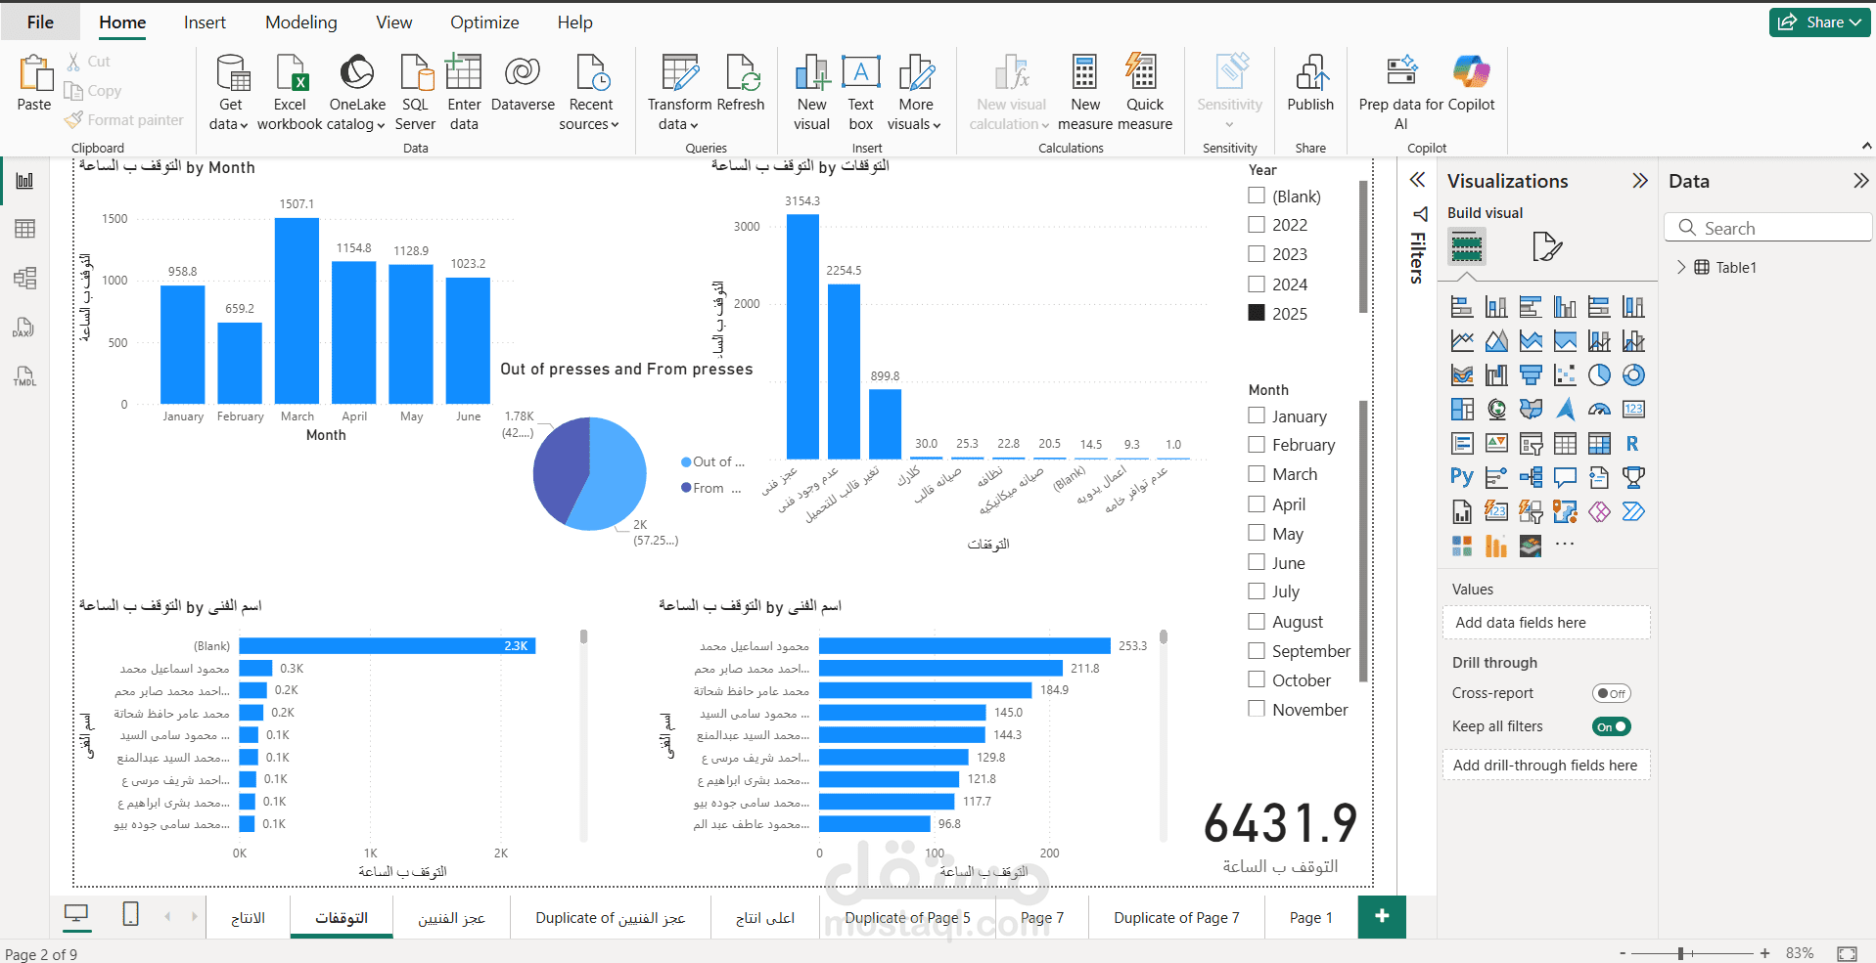Select the Pie chart visualization
The width and height of the screenshot is (1876, 963).
1599,375
